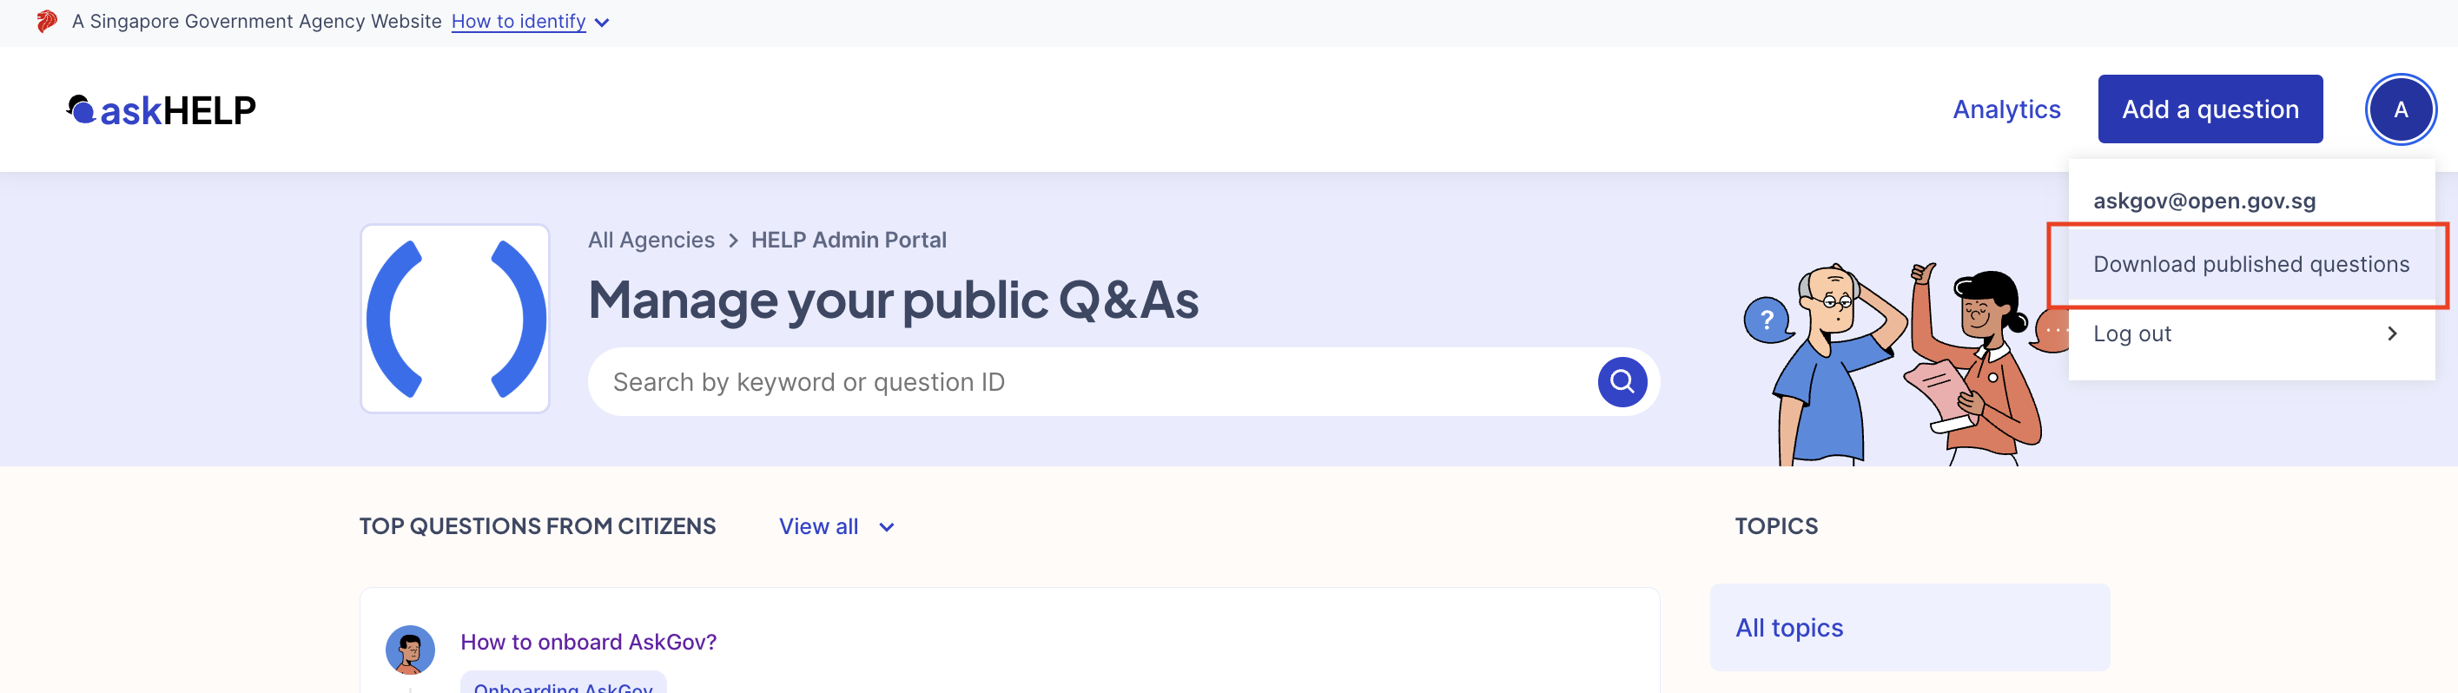Click the askHELP logo
Screen dimensions: 2458x693
162,111
